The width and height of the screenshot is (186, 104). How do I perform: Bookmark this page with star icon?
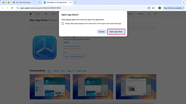(153, 8)
